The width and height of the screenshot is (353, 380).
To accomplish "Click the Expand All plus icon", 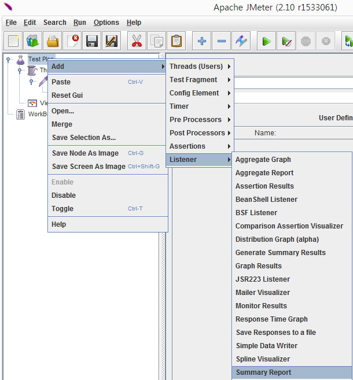I will (201, 41).
